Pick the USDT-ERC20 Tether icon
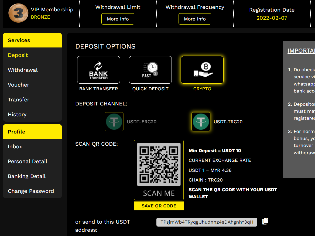Screen dimensions: 315x236 point(114,122)
